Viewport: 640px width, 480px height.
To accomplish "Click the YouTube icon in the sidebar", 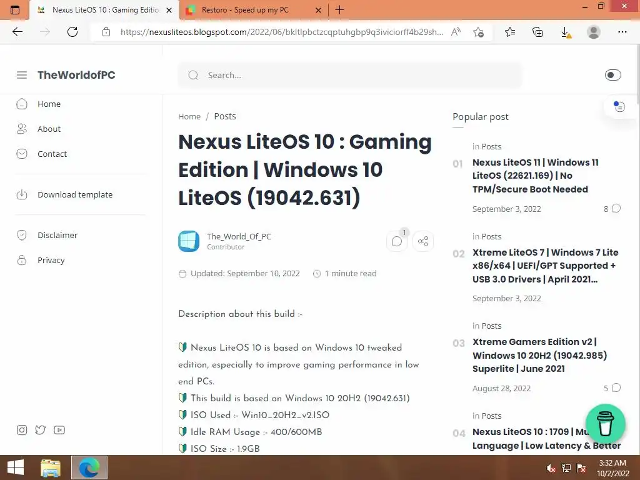I will (59, 430).
